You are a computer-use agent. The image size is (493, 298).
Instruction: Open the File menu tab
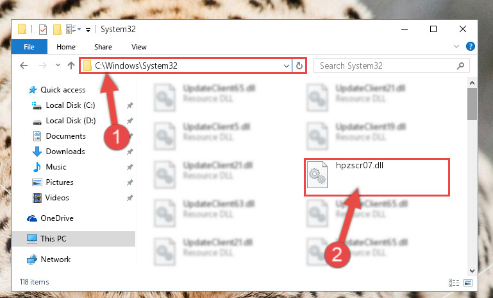pyautogui.click(x=29, y=47)
